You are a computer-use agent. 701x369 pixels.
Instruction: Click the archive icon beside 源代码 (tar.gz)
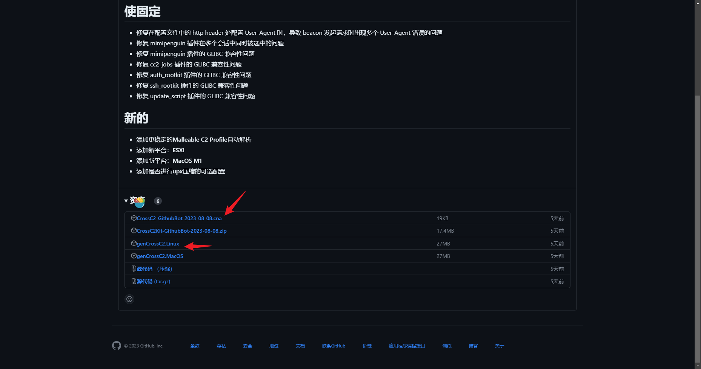pyautogui.click(x=134, y=281)
